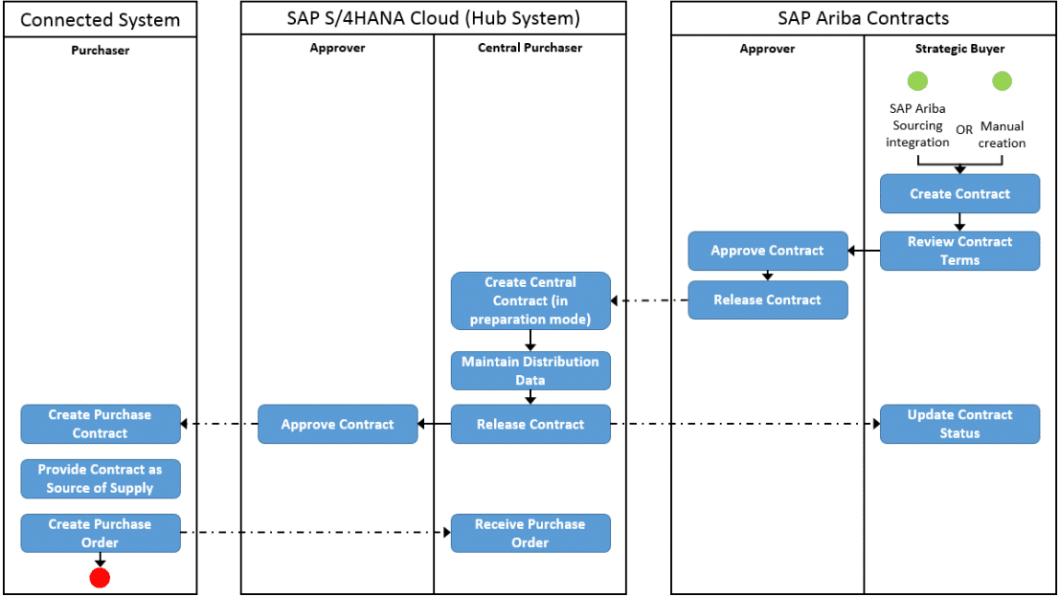Click Release Contract in Central Purchaser lane
The width and height of the screenshot is (1060, 596).
point(530,425)
